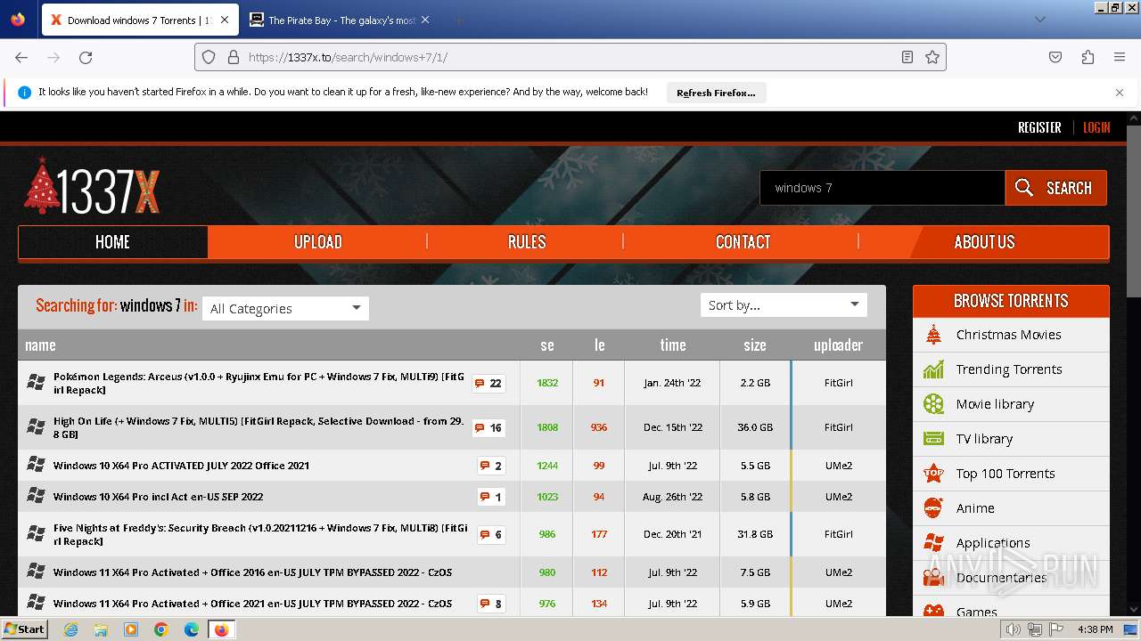
Task: Open Movie library link
Action: point(995,404)
